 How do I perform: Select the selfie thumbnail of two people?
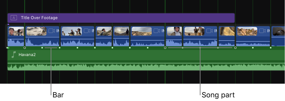[x=16, y=31]
